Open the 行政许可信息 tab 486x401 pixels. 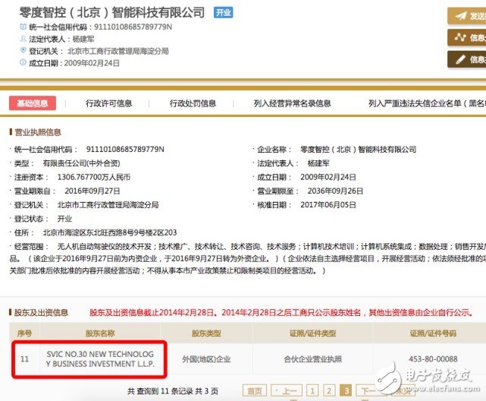pyautogui.click(x=108, y=103)
